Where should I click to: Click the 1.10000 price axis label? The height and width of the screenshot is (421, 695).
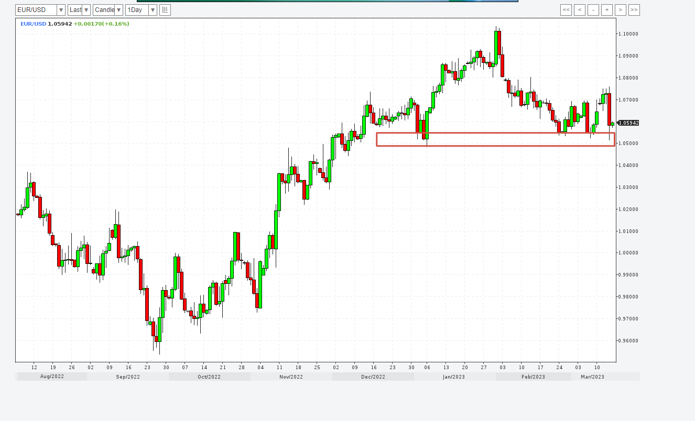(628, 34)
